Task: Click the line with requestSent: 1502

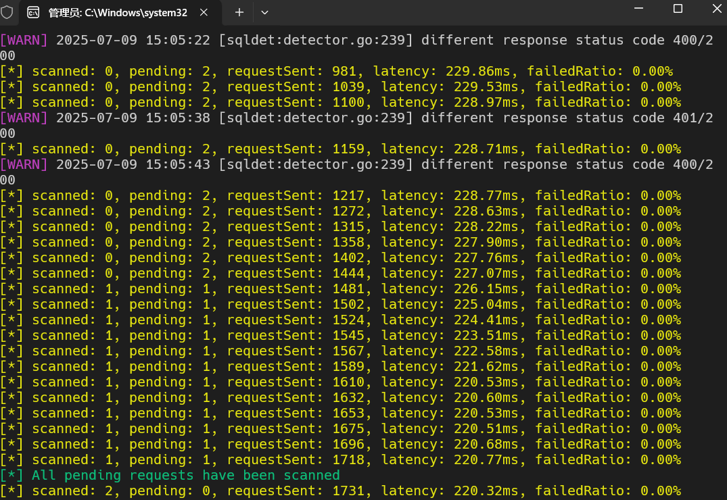Action: click(x=341, y=305)
